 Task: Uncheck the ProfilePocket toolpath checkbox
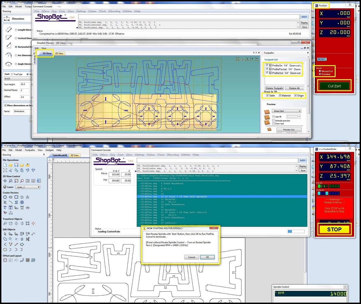[x=267, y=69]
